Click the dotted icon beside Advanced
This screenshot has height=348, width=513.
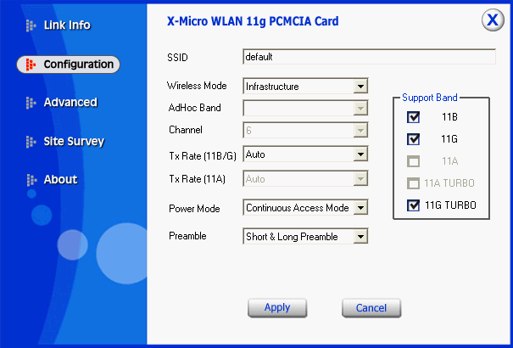31,103
